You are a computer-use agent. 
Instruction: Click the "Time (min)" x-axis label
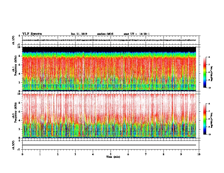click(x=113, y=157)
